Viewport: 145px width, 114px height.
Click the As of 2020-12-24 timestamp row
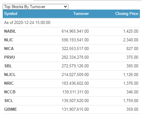pyautogui.click(x=71, y=23)
